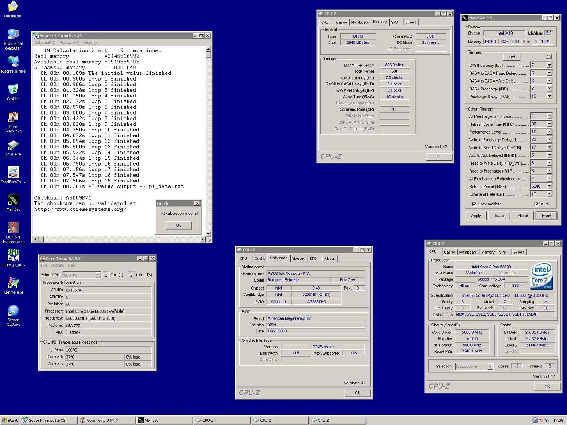Click Super PI vertical scroll down arrow
Viewport: 567px width, 425px height.
(208, 233)
